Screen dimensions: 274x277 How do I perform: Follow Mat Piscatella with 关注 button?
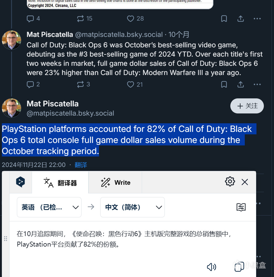(247, 106)
